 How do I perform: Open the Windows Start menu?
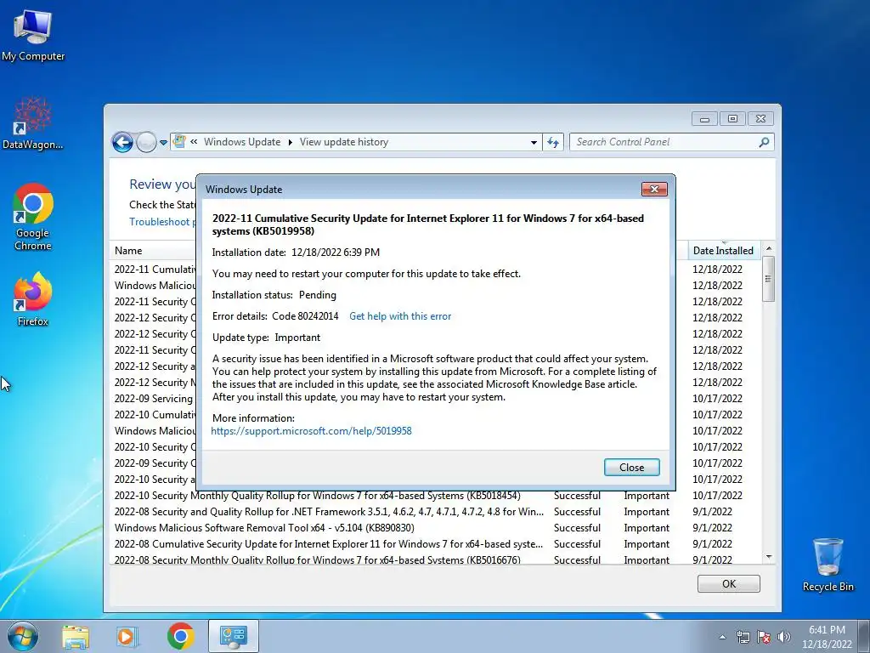point(23,636)
